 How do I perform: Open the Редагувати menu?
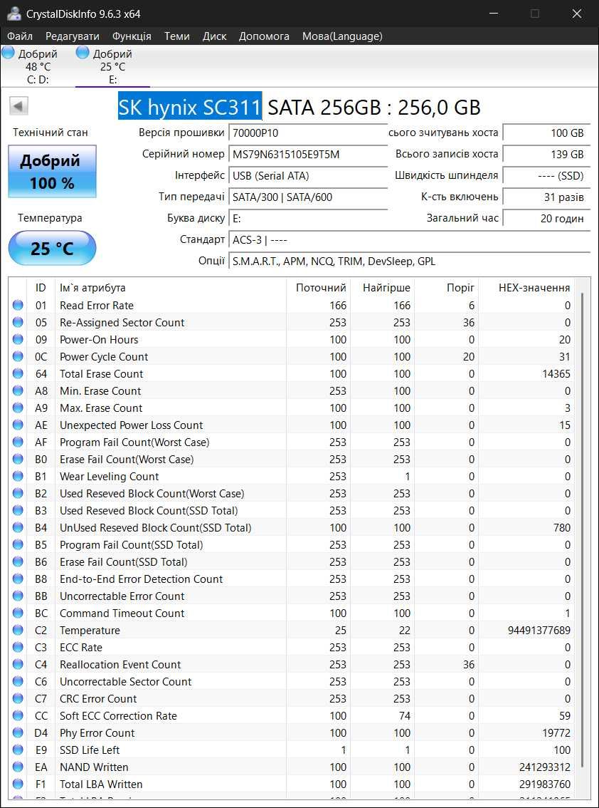pyautogui.click(x=73, y=36)
